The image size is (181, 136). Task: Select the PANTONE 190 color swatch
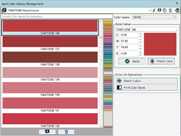click(50, 87)
